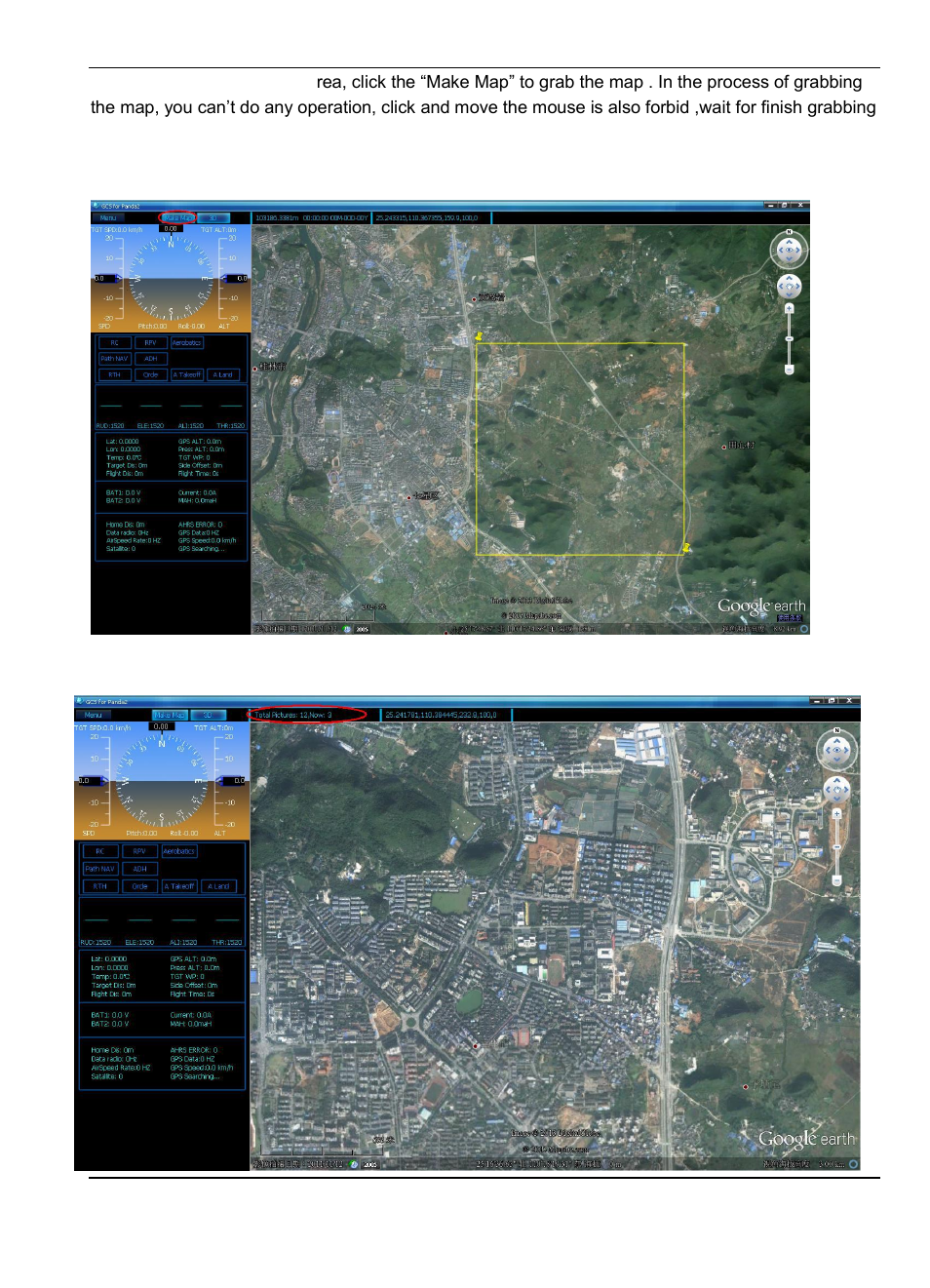The width and height of the screenshot is (930, 1288).
Task: Click Make Map button in lower window
Action: click(170, 715)
